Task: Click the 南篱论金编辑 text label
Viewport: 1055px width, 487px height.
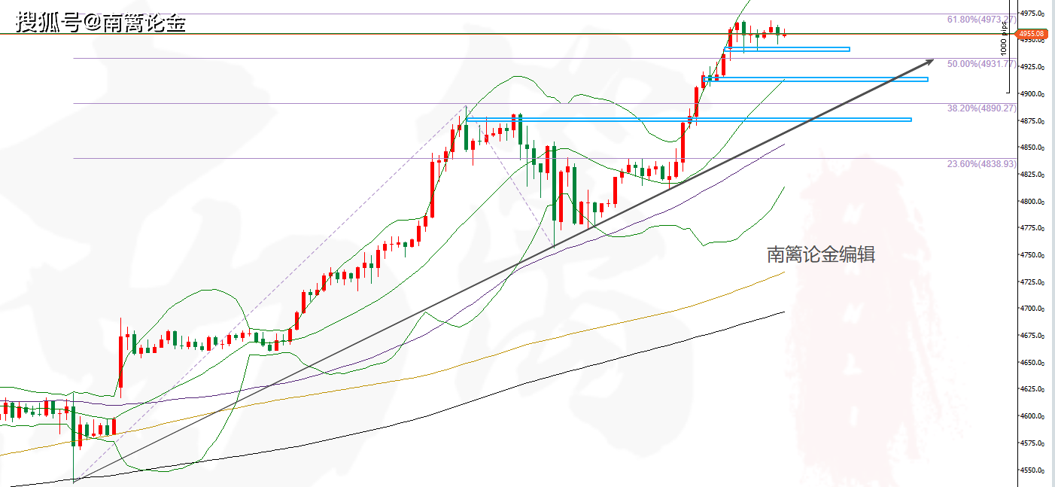Action: point(821,255)
